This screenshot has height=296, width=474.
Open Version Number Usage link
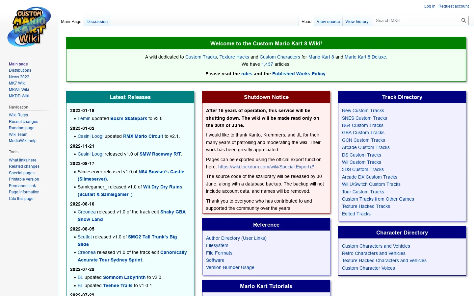click(x=230, y=267)
